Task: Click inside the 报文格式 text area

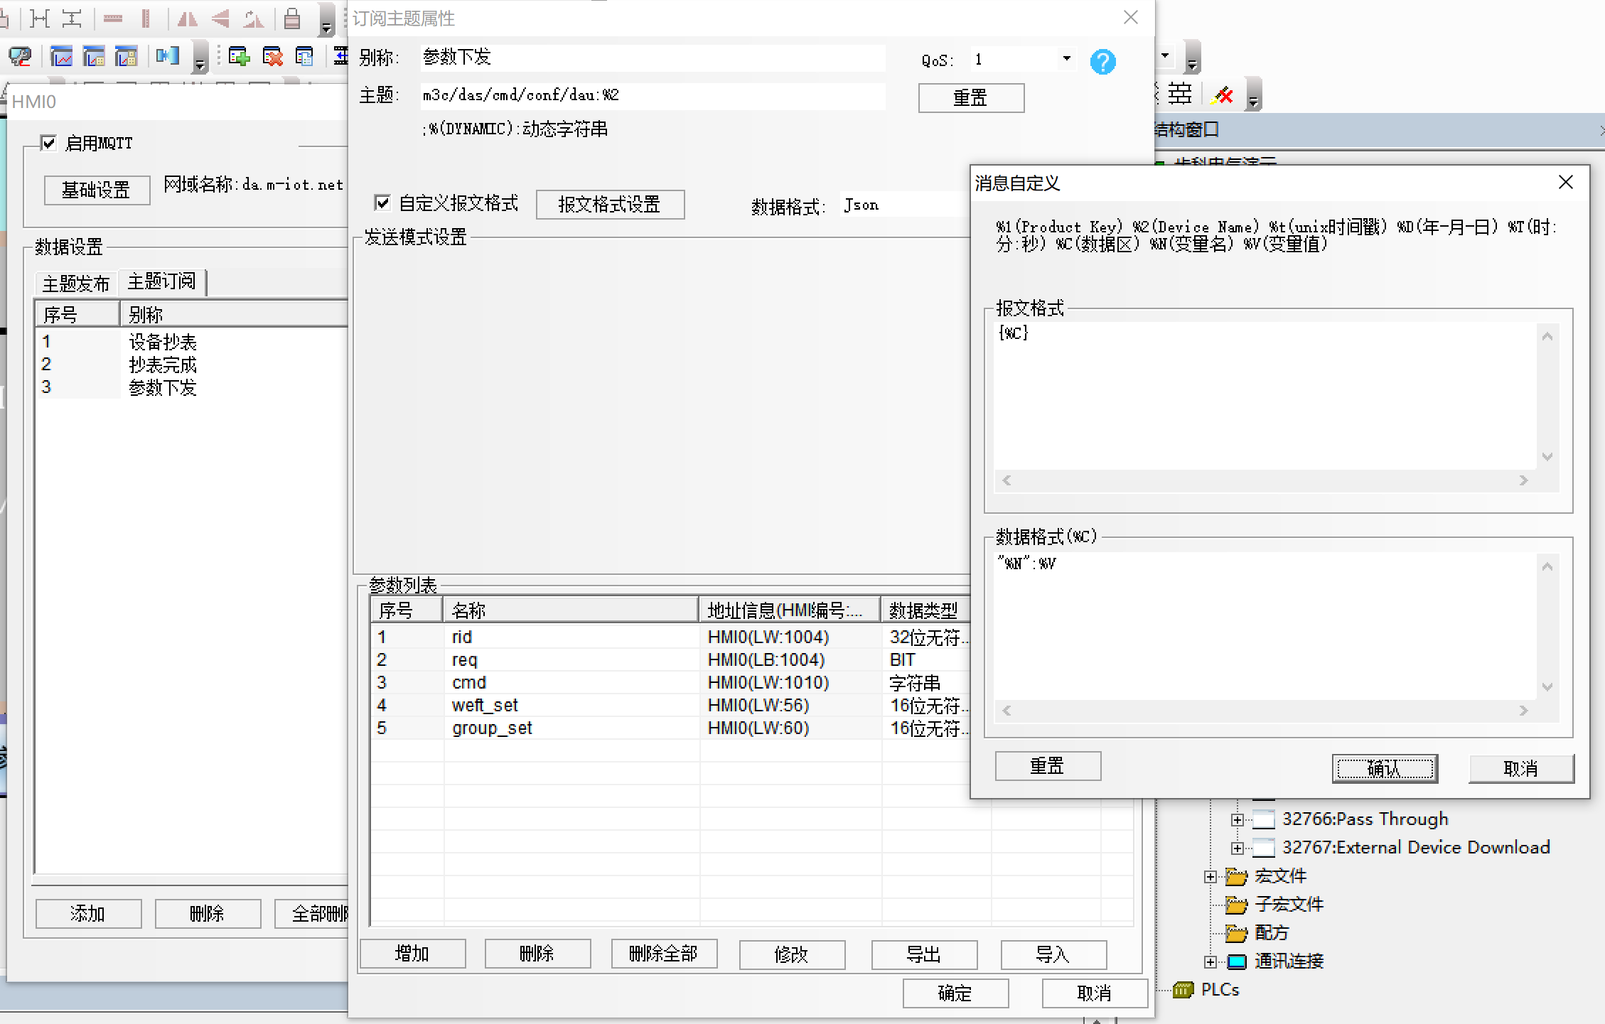Action: (x=1265, y=397)
